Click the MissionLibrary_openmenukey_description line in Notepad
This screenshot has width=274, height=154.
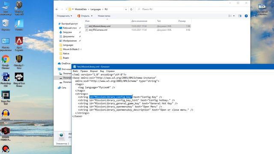135,110
